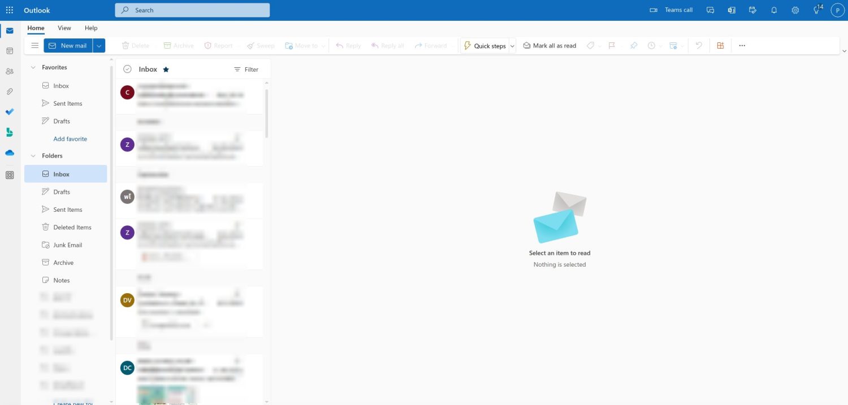Toggle the navigation pane hamburger button
This screenshot has width=848, height=405.
pos(34,46)
